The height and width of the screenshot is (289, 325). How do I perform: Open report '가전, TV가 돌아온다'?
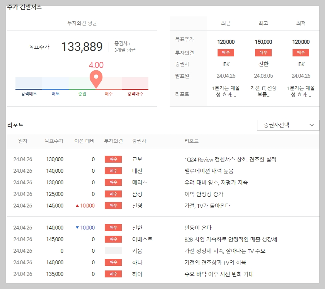tap(207, 206)
